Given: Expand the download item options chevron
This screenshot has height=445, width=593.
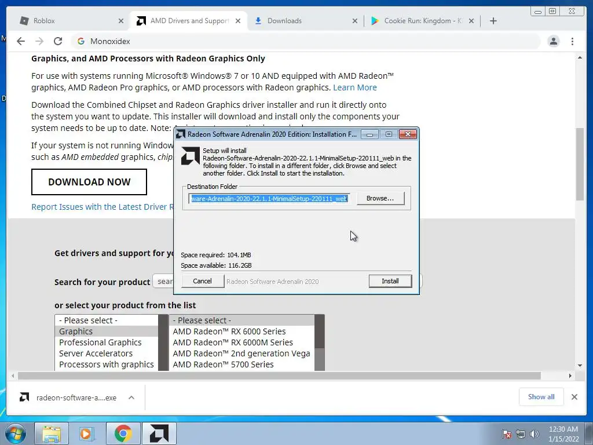Looking at the screenshot, I should pyautogui.click(x=131, y=397).
